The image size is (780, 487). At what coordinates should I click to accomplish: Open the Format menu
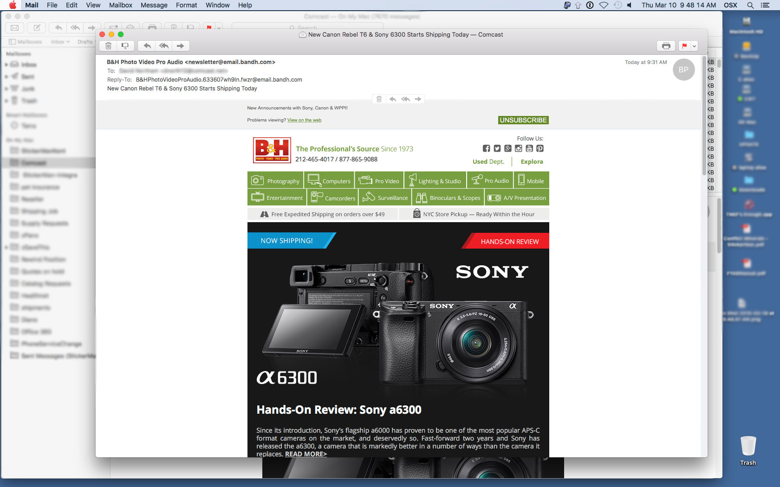[187, 5]
